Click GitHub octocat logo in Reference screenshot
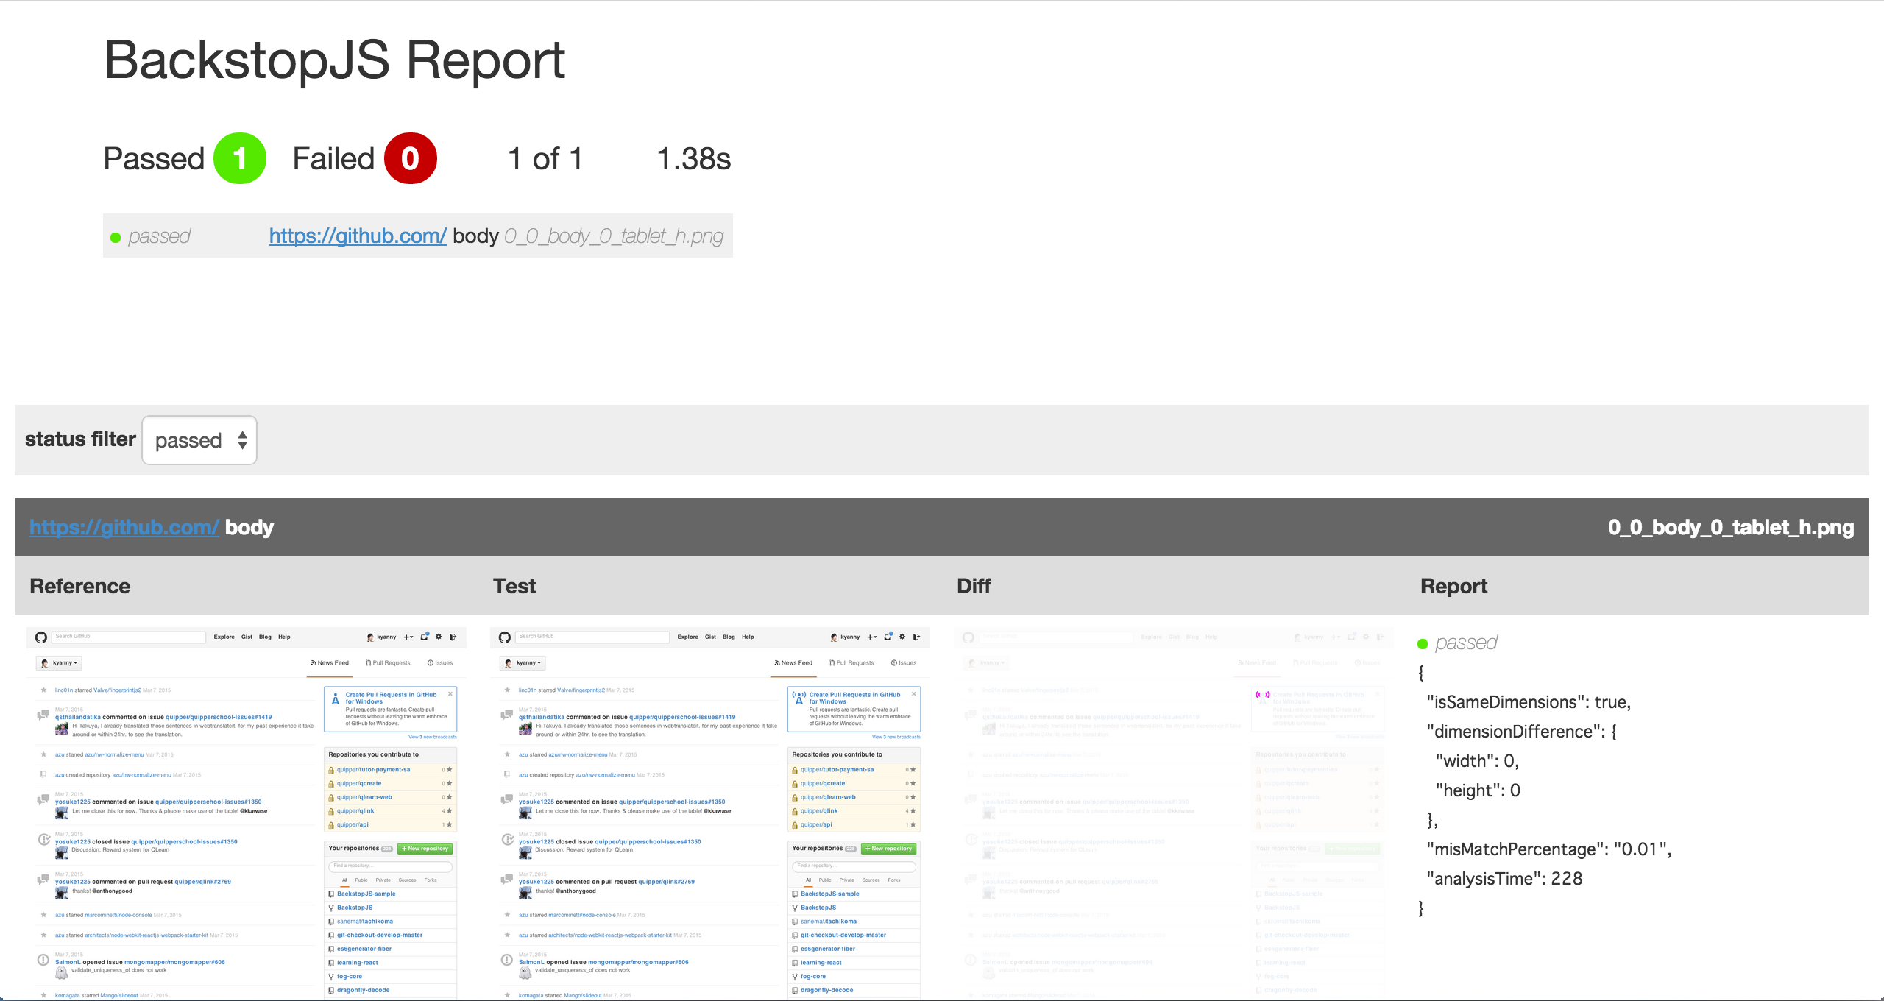 coord(41,637)
